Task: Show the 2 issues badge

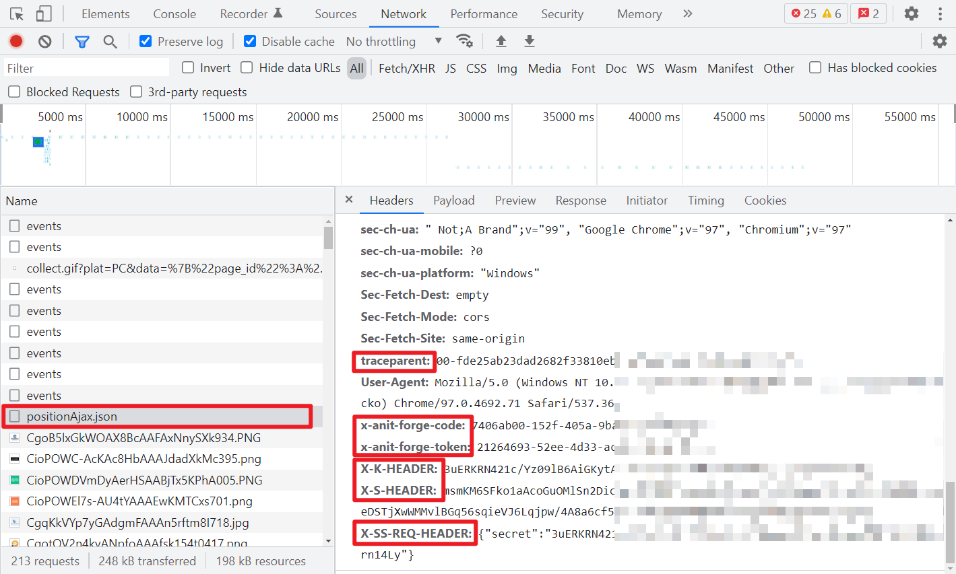Action: click(868, 13)
